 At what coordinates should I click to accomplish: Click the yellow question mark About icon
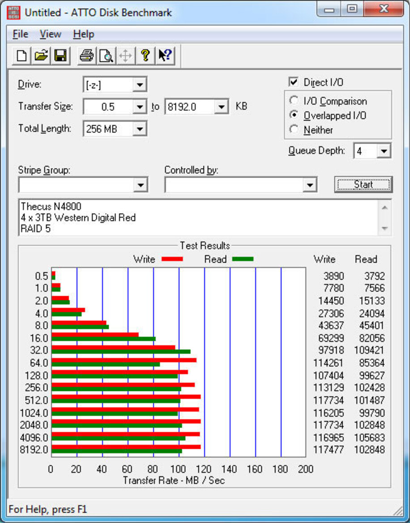click(145, 55)
